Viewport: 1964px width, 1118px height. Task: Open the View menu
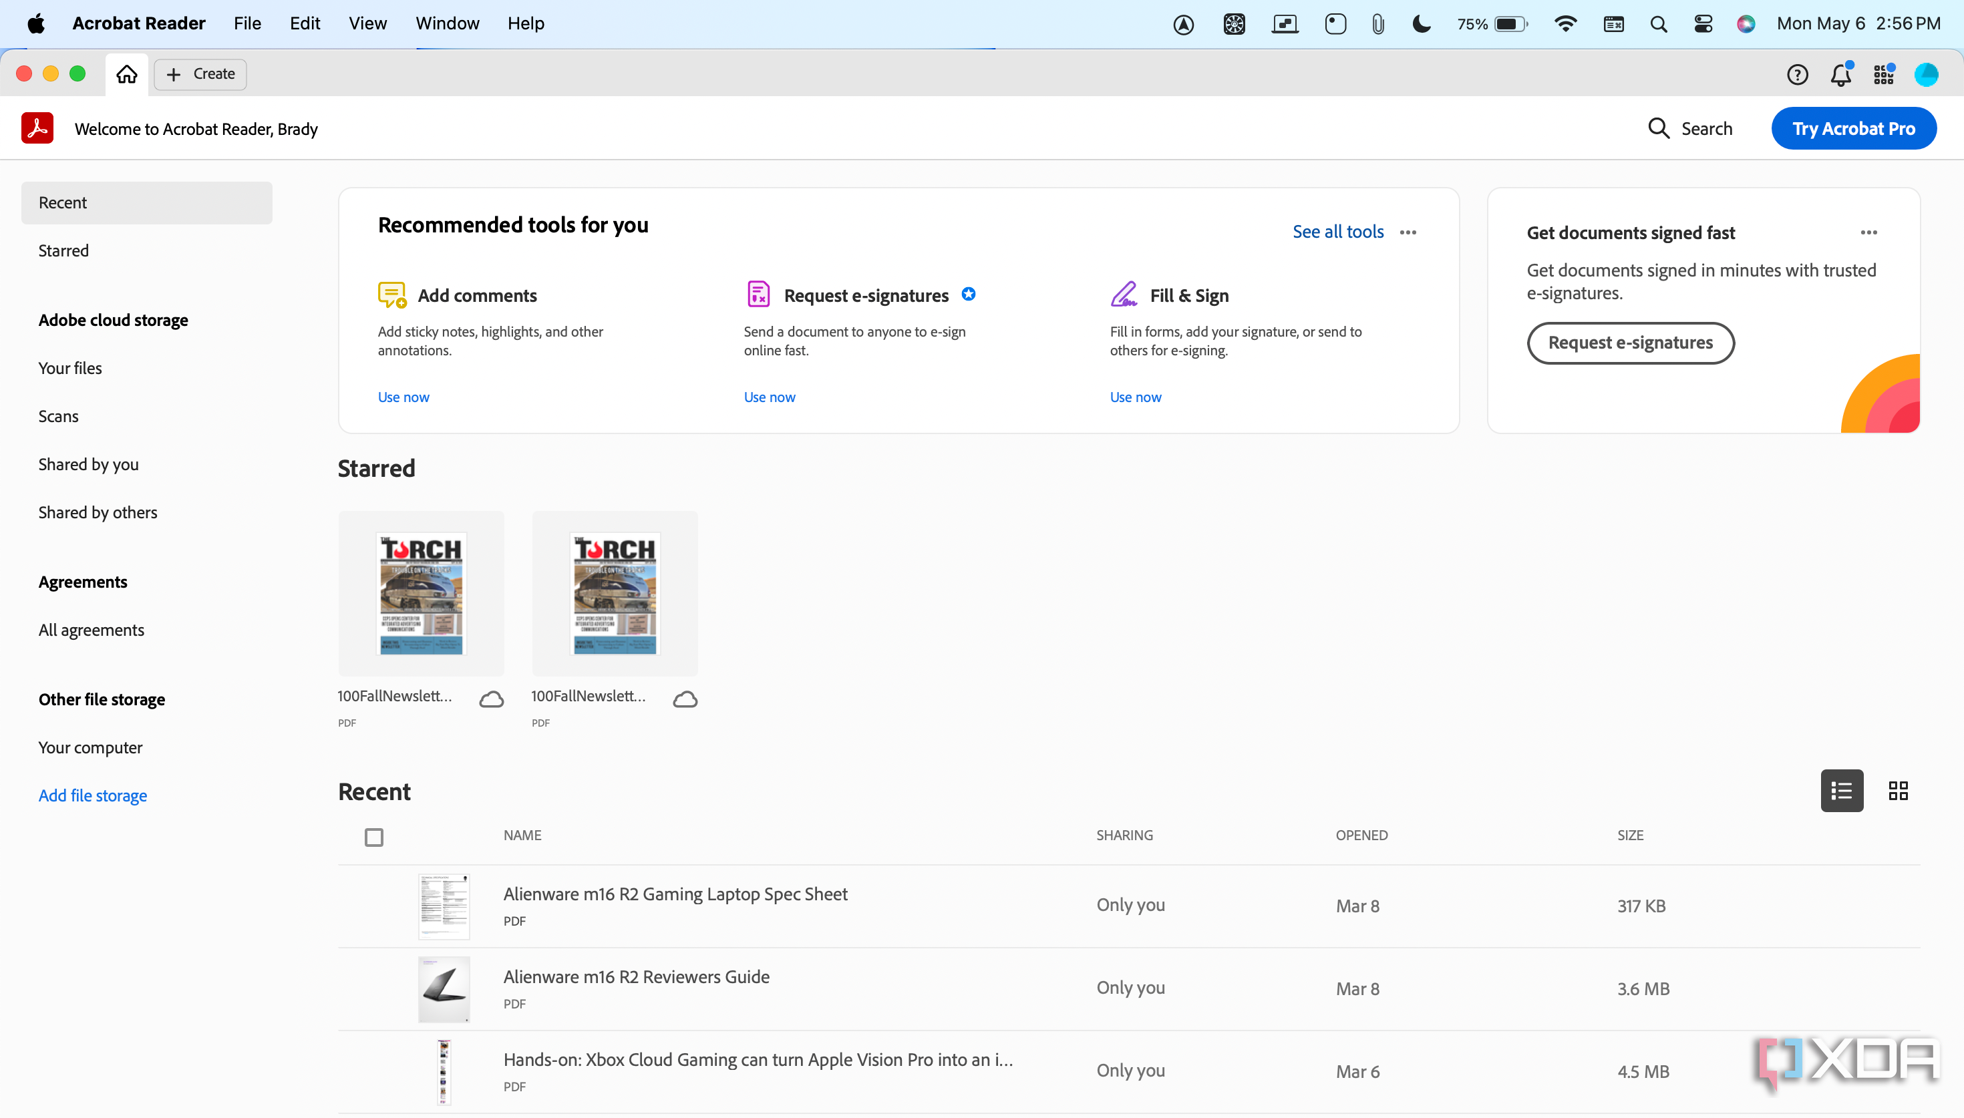(x=368, y=23)
